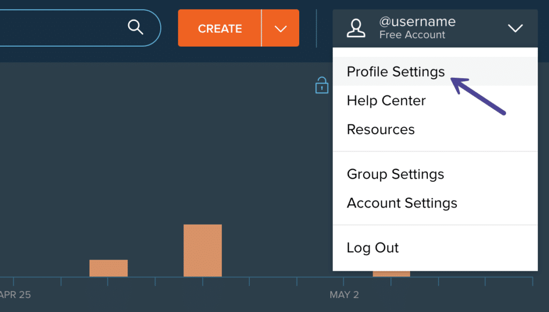
Task: Click Log Out in the menu
Action: coord(435,248)
